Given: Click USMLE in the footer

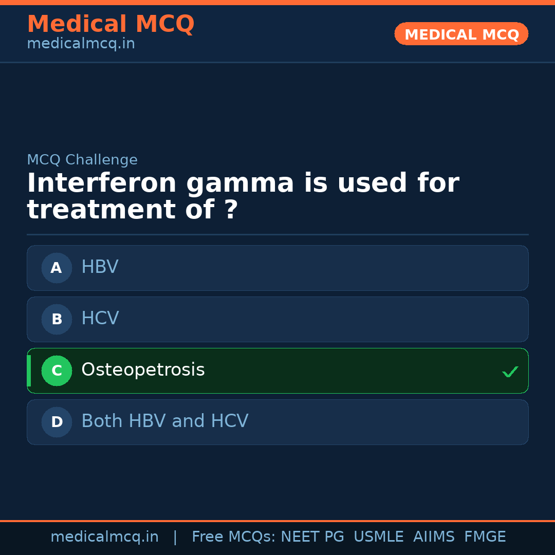Looking at the screenshot, I should 378,537.
